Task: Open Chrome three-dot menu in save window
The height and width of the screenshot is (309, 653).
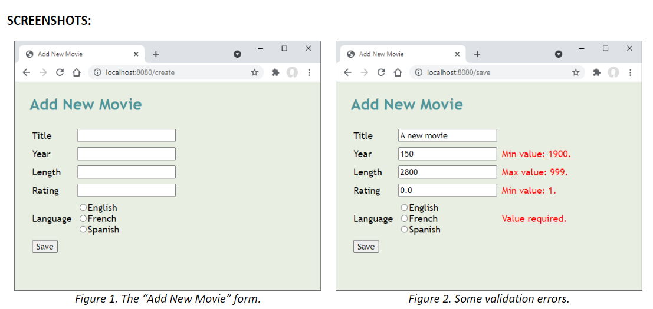Action: point(630,72)
